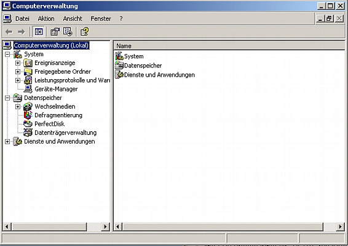This screenshot has height=246, width=348.
Task: Open the Aktion menu
Action: (46, 18)
